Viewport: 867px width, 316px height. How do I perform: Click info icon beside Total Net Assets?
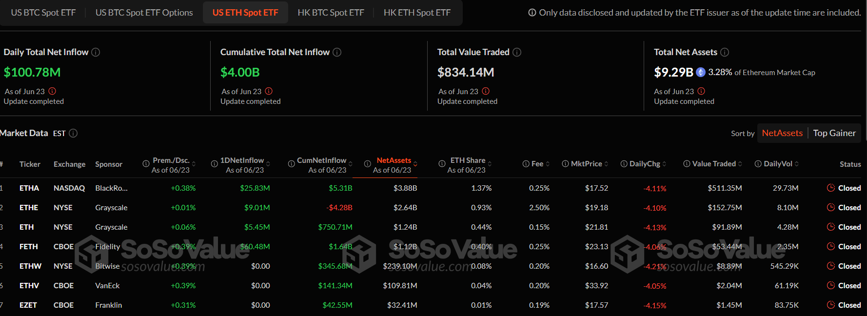coord(725,52)
